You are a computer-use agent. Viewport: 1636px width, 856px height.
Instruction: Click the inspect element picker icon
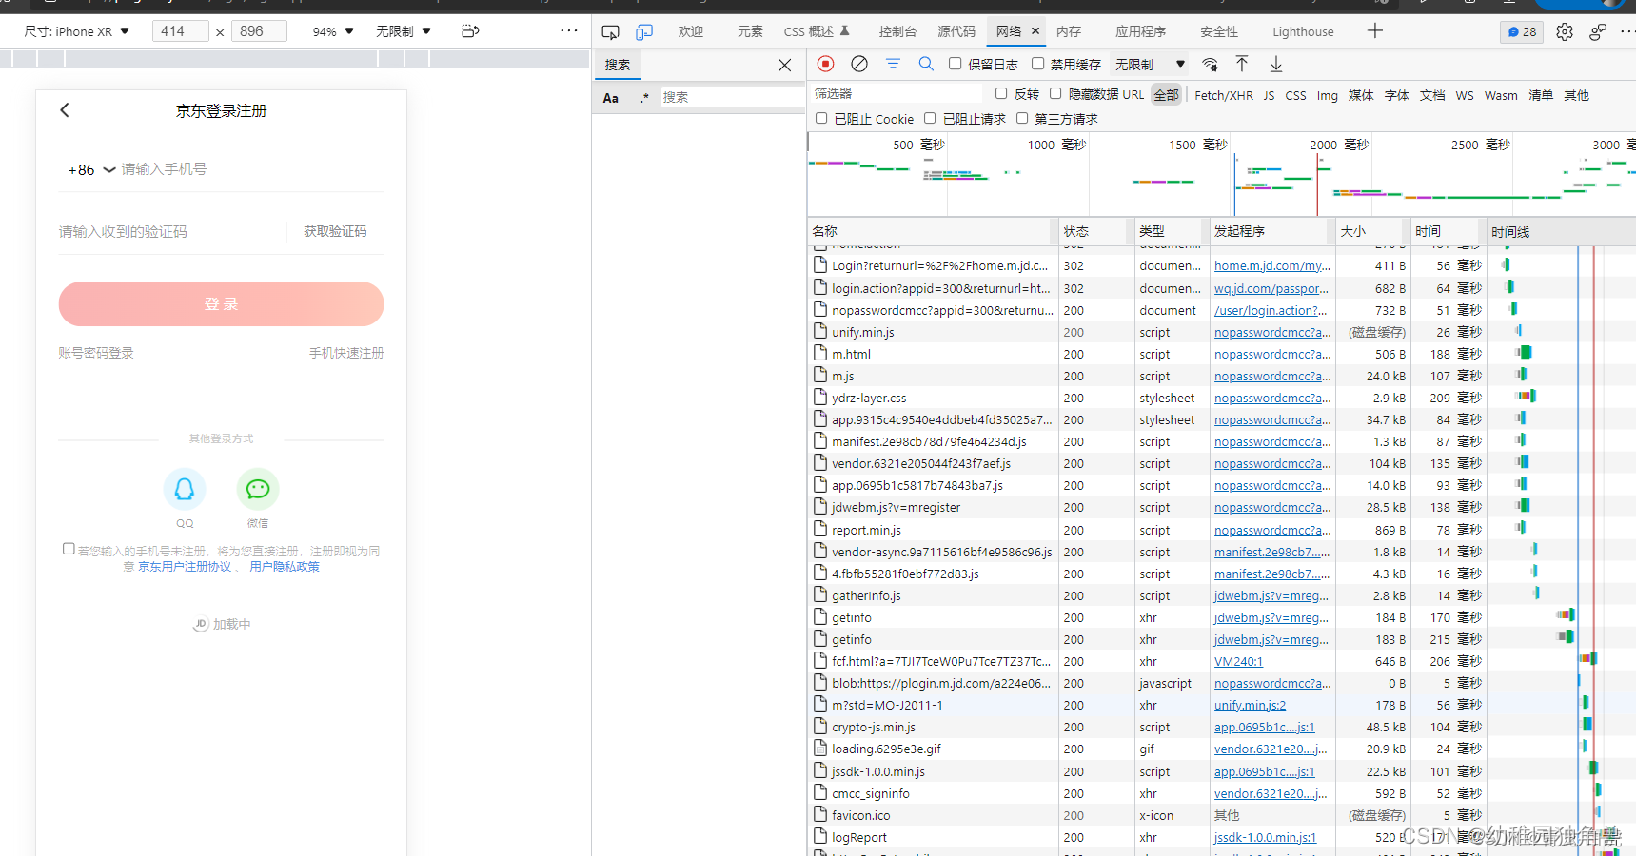[611, 32]
